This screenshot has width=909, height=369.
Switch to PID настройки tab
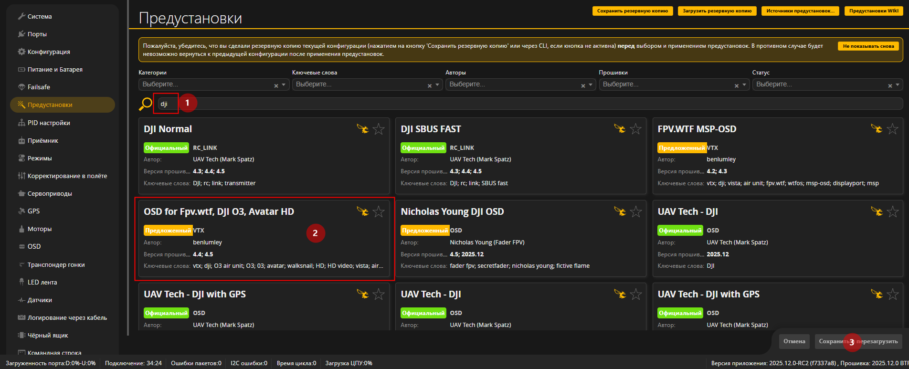click(49, 123)
